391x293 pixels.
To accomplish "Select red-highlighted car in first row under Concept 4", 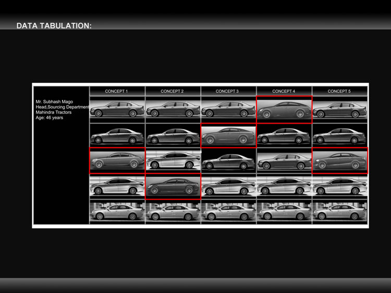I will [284, 110].
